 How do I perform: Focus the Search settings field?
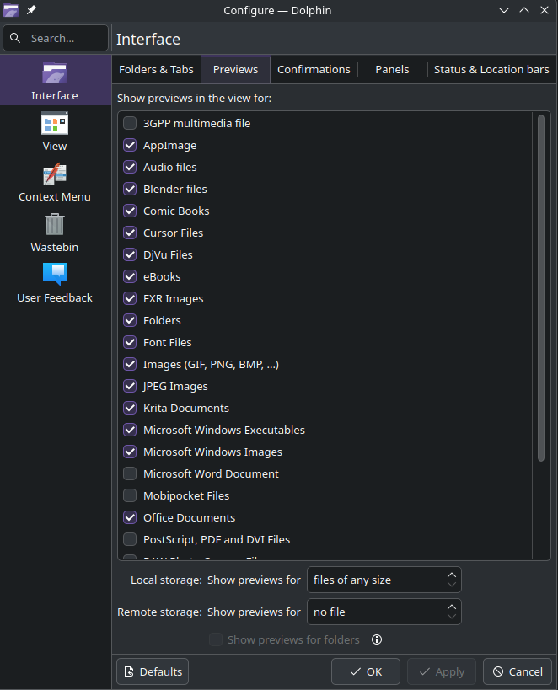click(56, 38)
